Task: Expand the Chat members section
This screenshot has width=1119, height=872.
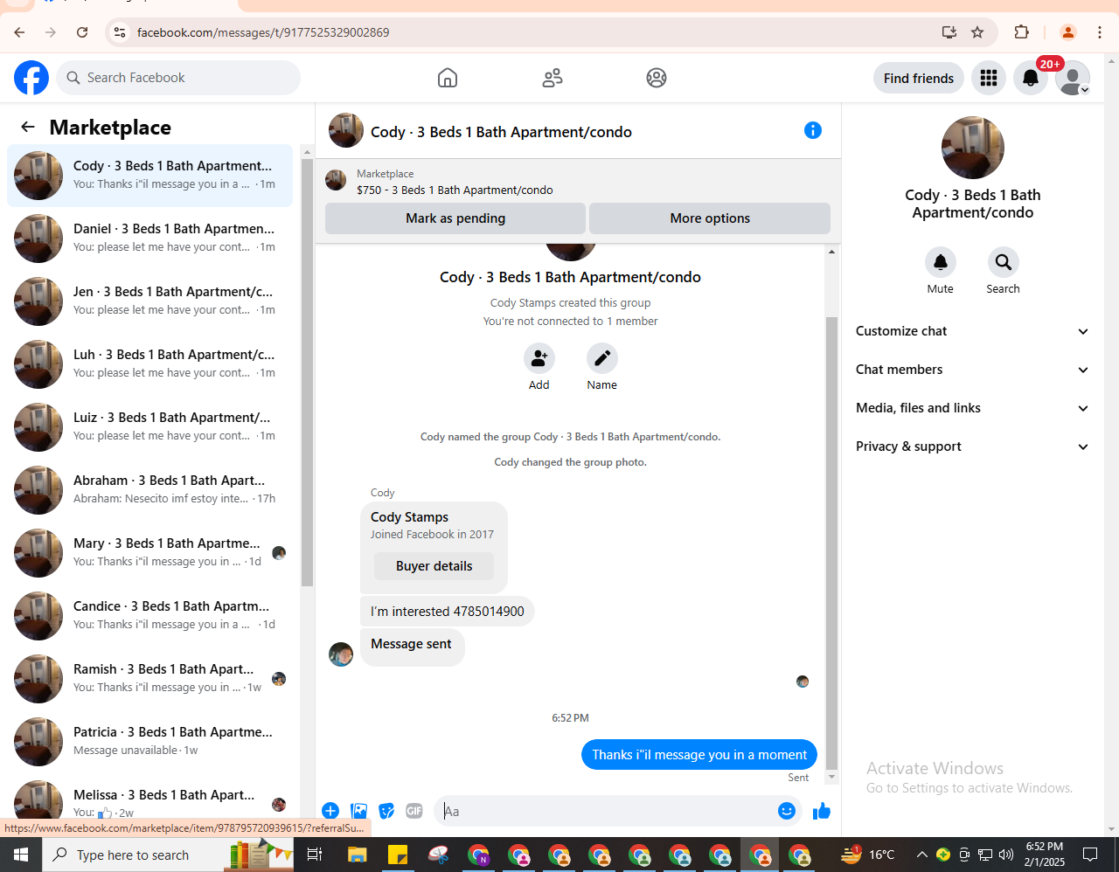Action: pos(972,370)
